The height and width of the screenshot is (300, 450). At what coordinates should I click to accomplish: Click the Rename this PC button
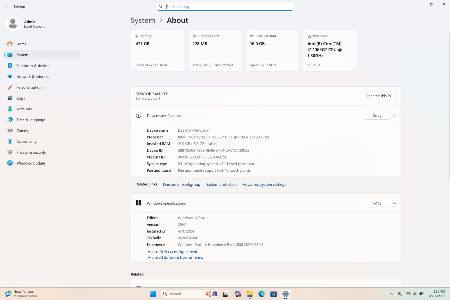379,96
